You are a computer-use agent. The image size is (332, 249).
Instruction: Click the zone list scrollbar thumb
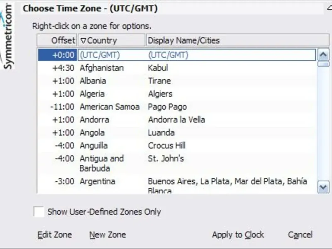point(323,64)
